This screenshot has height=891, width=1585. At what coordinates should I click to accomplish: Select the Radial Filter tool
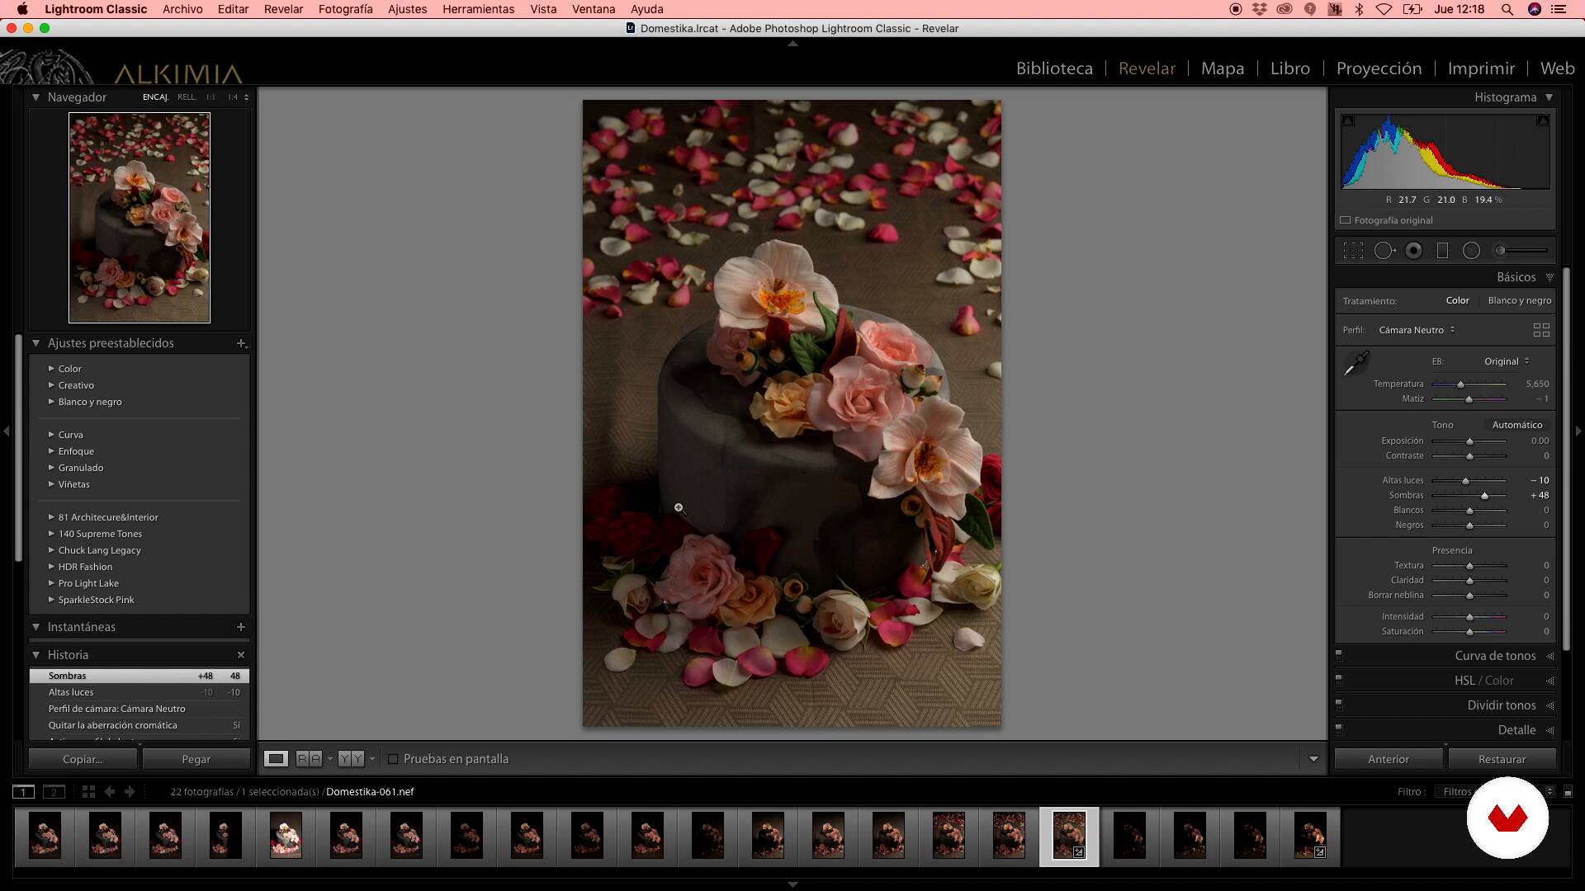tap(1471, 251)
